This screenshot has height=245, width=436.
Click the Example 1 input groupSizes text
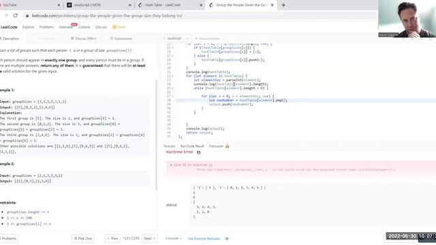pos(33,101)
